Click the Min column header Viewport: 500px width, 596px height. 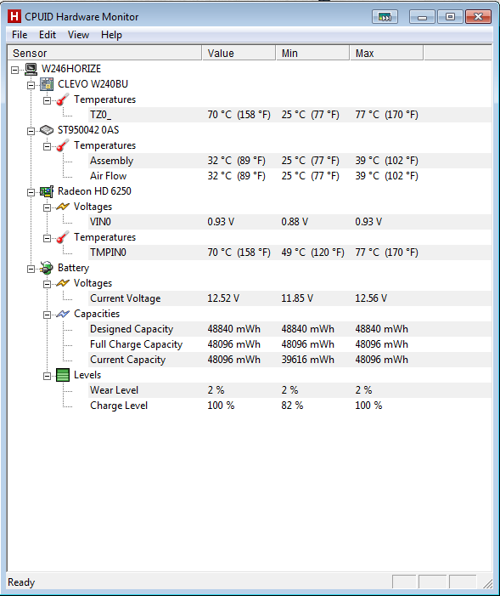pos(313,53)
